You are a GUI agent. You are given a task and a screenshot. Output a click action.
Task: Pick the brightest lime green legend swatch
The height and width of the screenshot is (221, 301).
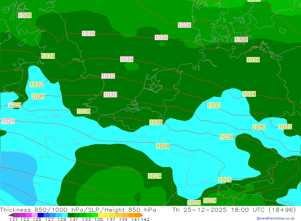[x=95, y=215]
